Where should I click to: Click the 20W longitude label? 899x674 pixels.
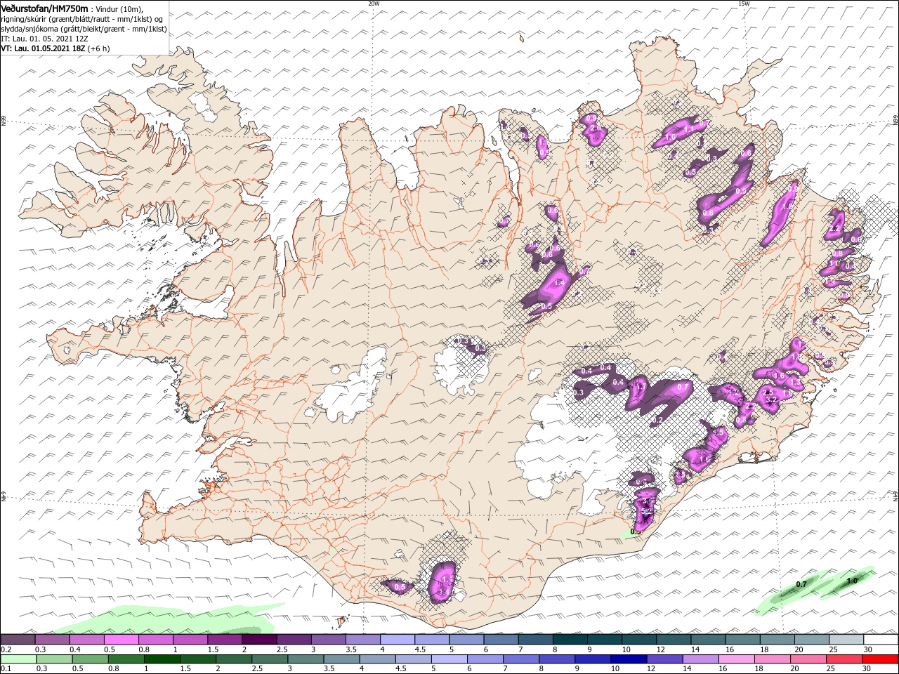[x=374, y=4]
